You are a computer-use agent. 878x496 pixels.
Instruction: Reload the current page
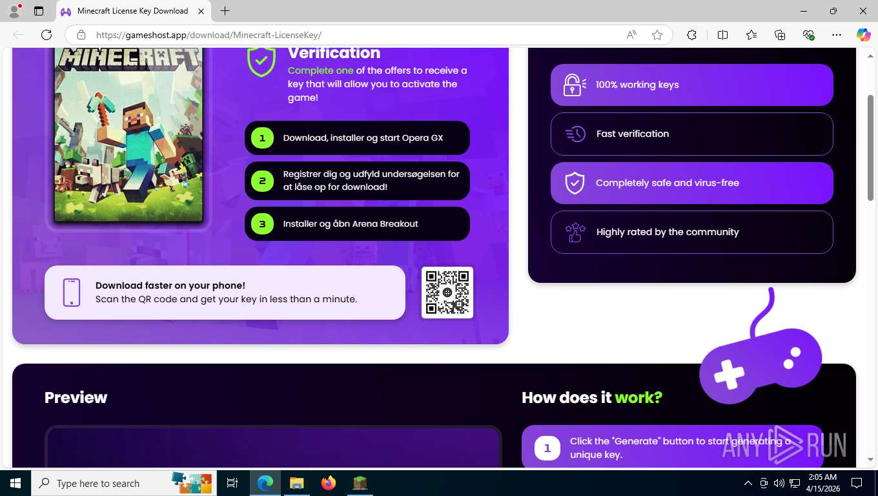click(x=46, y=35)
